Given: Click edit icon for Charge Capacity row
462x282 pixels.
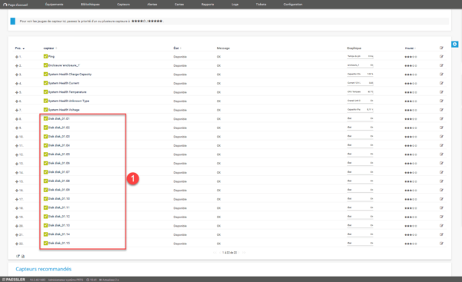Looking at the screenshot, I should [x=441, y=74].
